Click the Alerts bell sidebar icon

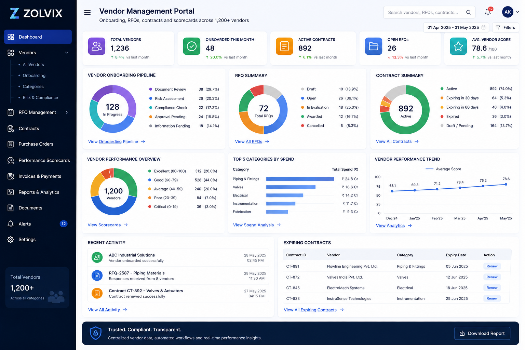point(11,224)
